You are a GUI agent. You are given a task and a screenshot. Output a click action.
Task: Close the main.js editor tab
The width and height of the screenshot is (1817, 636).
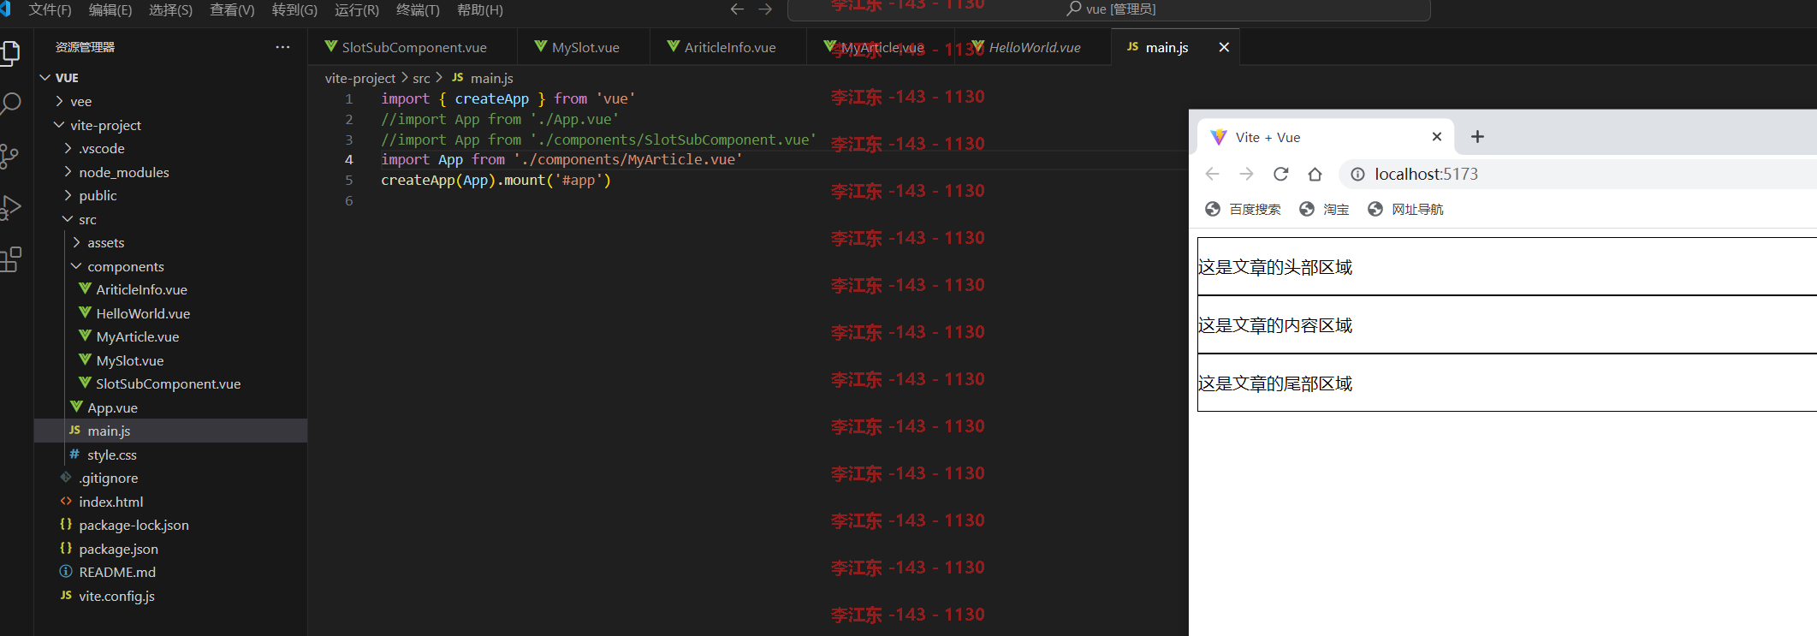pos(1224,47)
